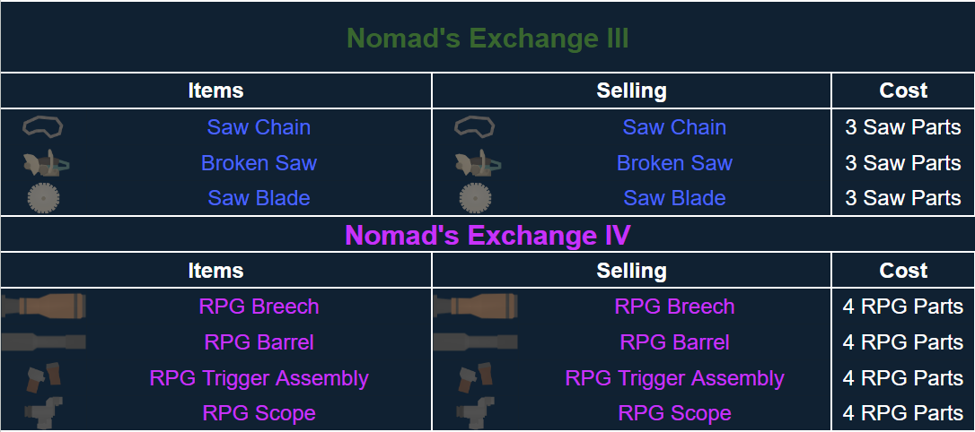Open the Broken Saw link under Selling
This screenshot has width=975, height=432.
(x=674, y=163)
